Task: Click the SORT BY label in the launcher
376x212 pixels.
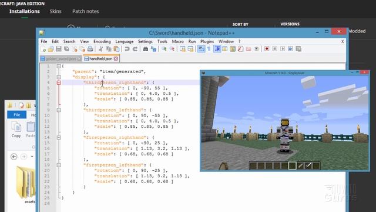Action: click(240, 24)
